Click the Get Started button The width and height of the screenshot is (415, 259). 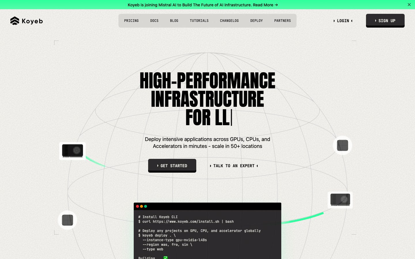pos(172,165)
